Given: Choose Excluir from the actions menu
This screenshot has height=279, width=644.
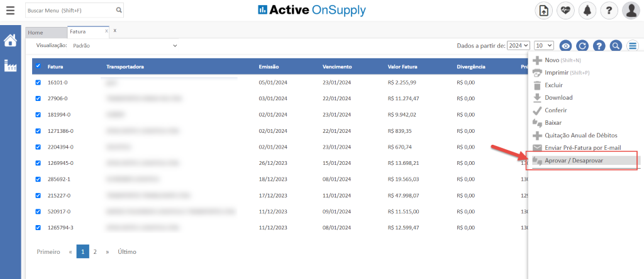Looking at the screenshot, I should coord(553,85).
